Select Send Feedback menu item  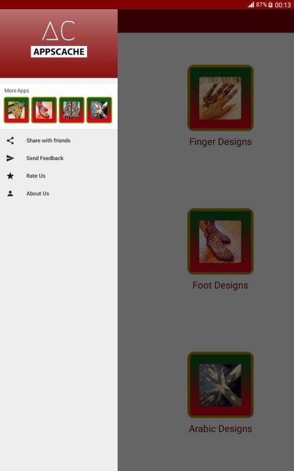click(59, 158)
